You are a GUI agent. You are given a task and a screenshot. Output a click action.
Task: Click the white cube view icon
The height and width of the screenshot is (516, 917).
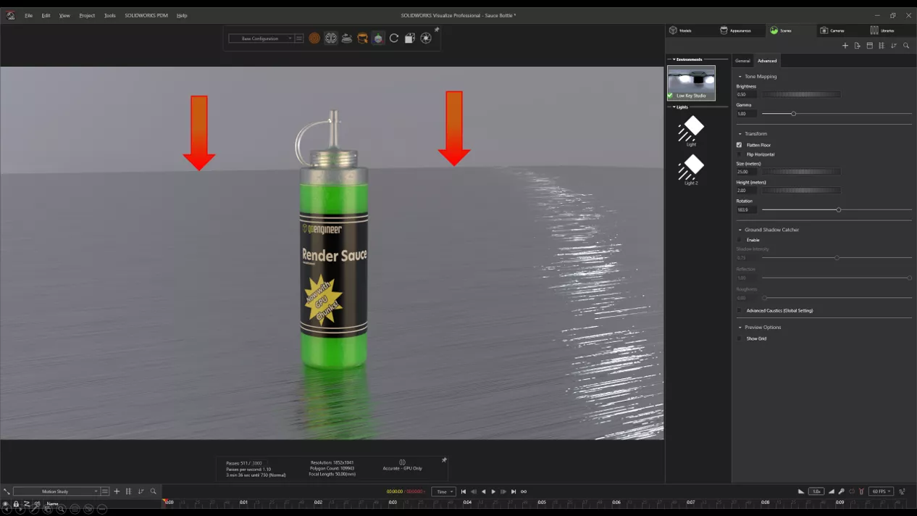coord(410,38)
